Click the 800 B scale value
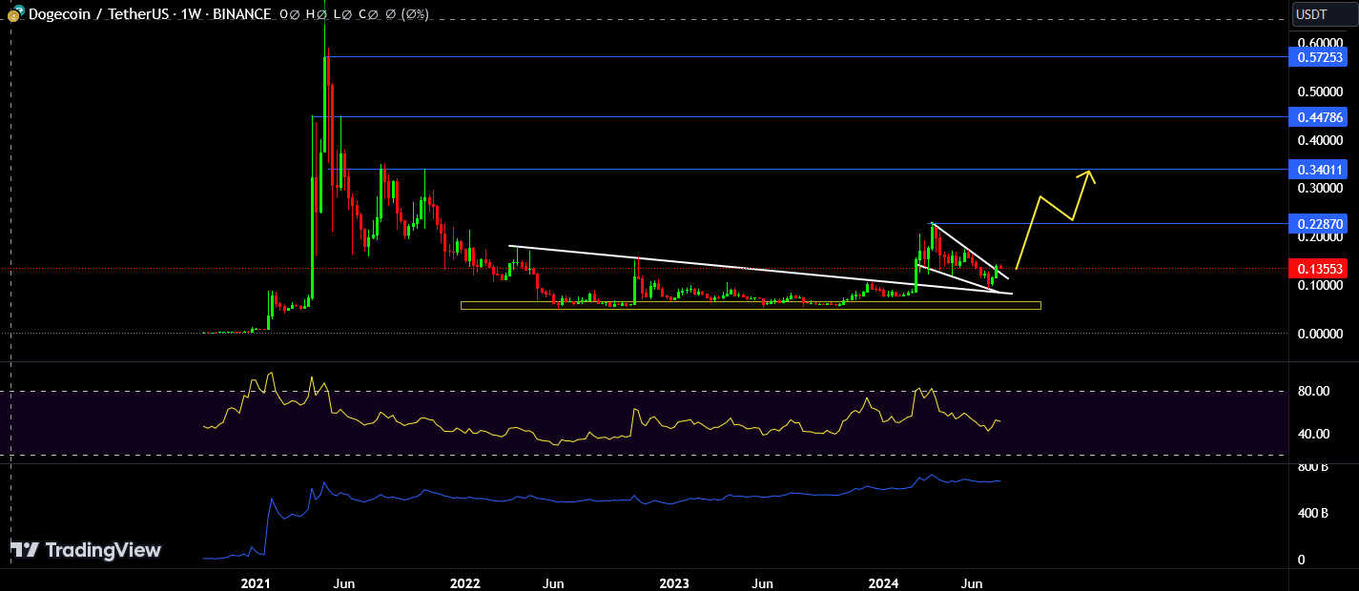 click(x=1313, y=467)
